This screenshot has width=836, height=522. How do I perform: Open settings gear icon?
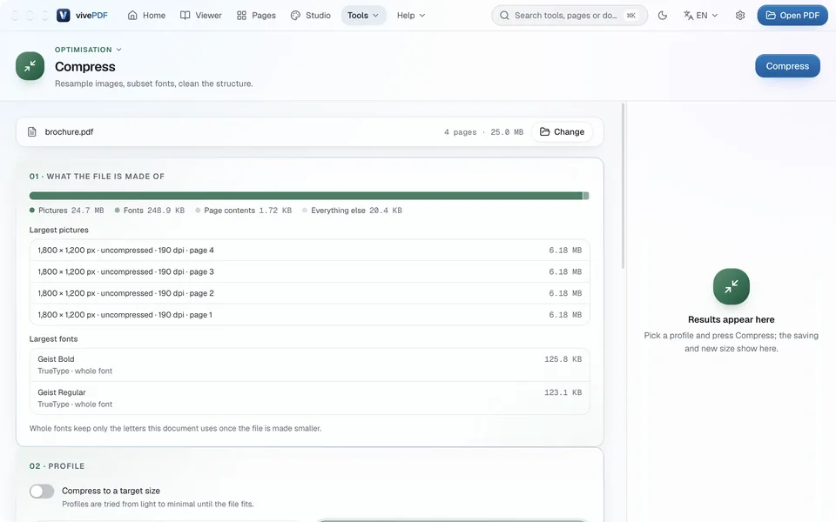740,16
